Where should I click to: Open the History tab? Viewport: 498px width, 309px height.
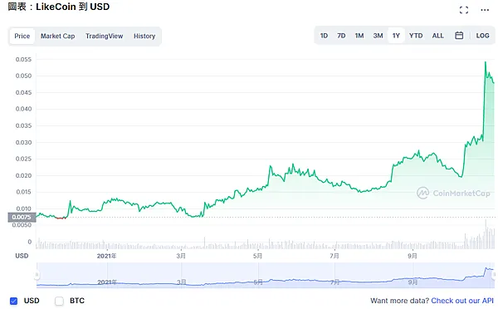[x=144, y=36]
